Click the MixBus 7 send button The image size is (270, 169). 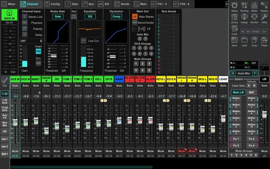click(236, 119)
